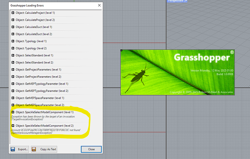The height and width of the screenshot is (159, 250).
Task: Expand CalculateProject (level 1) error entry
Action: coord(13,13)
